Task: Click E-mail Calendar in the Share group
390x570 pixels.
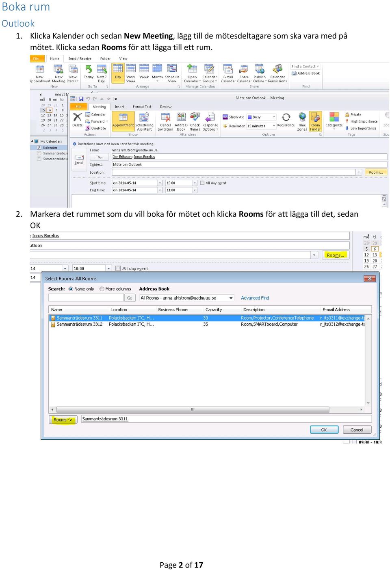Action: (x=228, y=74)
